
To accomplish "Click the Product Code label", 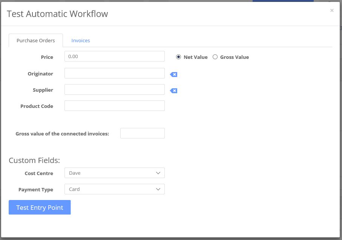I will 37,106.
